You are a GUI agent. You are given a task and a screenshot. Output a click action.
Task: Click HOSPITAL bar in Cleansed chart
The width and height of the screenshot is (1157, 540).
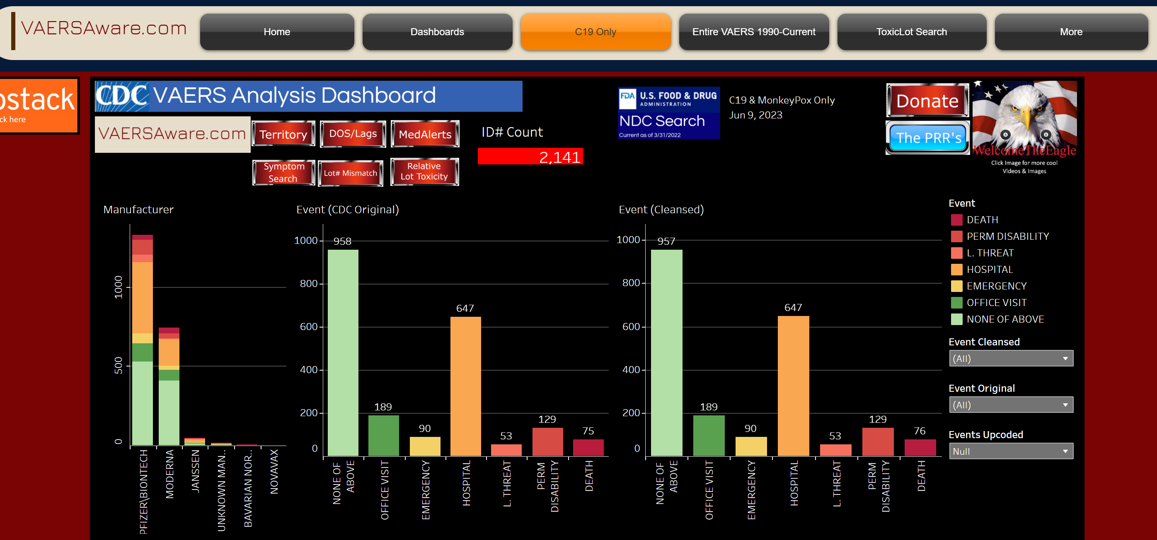tap(793, 386)
